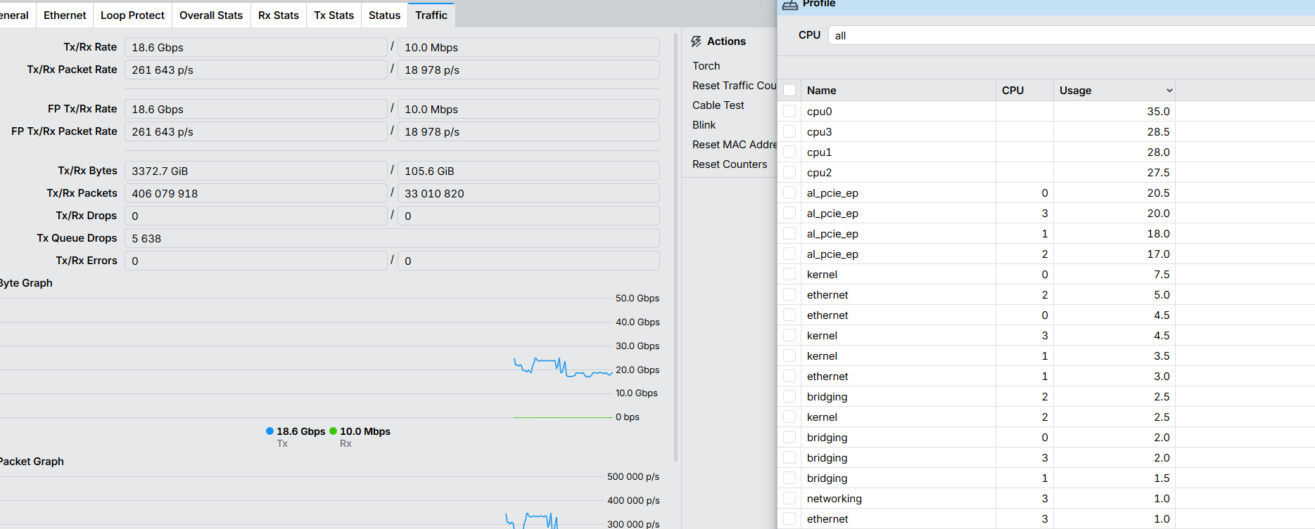
Task: Click the green Rx legend dot
Action: tap(333, 431)
